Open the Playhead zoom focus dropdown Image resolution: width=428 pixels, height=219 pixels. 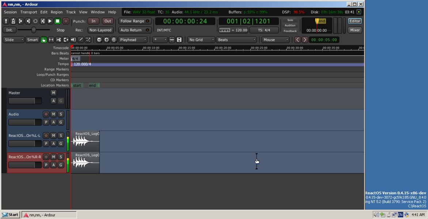(x=133, y=40)
